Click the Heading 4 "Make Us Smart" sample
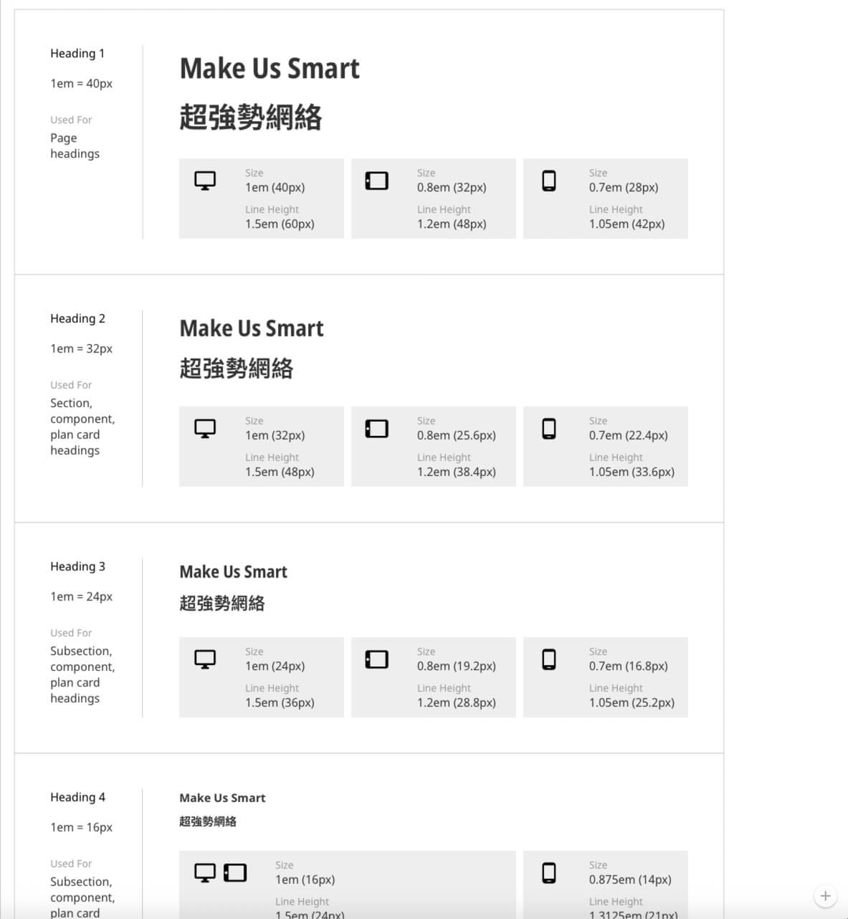 [222, 798]
